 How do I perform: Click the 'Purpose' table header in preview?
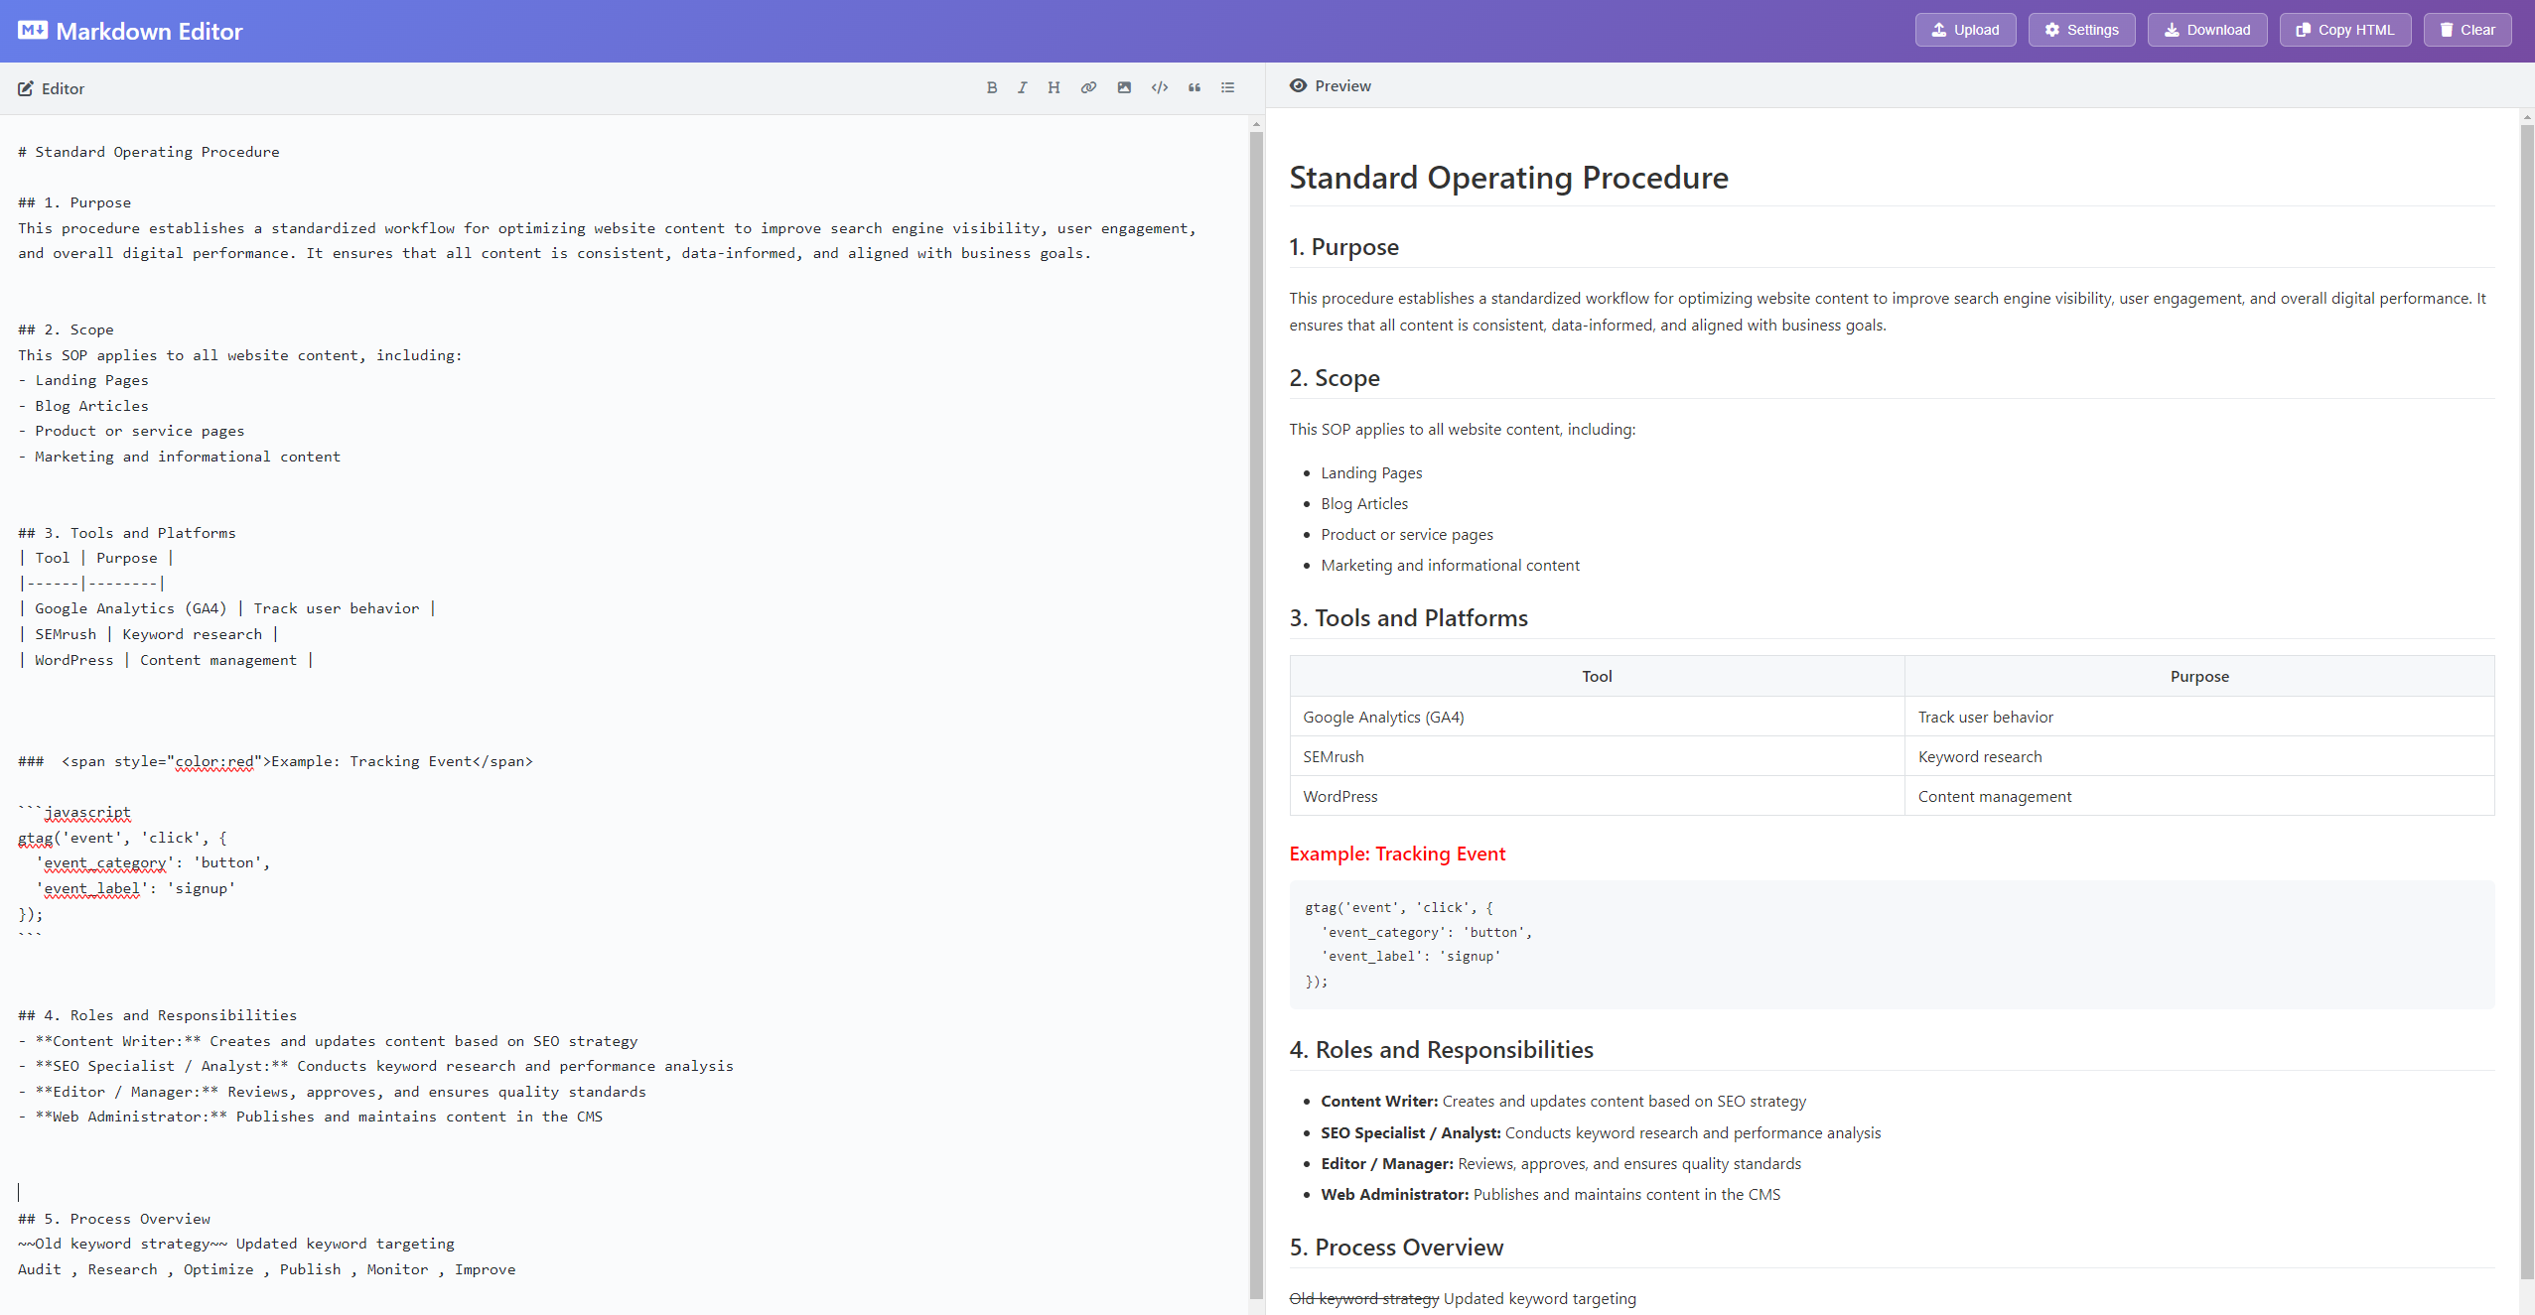click(2199, 676)
